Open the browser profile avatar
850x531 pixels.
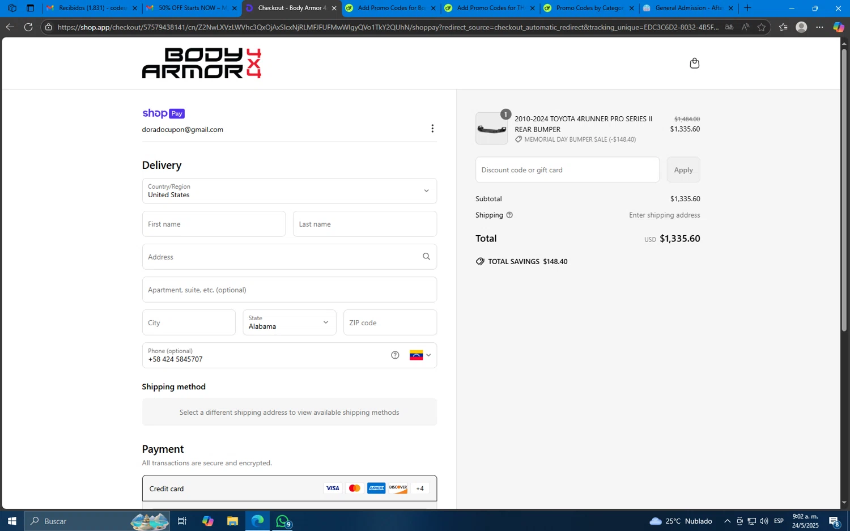tap(801, 27)
